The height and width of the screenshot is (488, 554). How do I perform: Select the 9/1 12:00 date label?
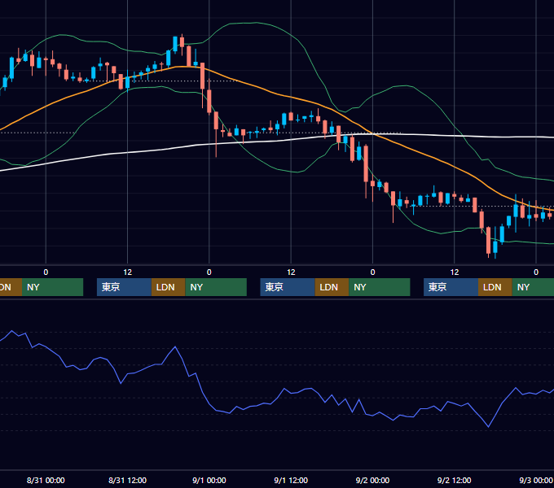291,480
